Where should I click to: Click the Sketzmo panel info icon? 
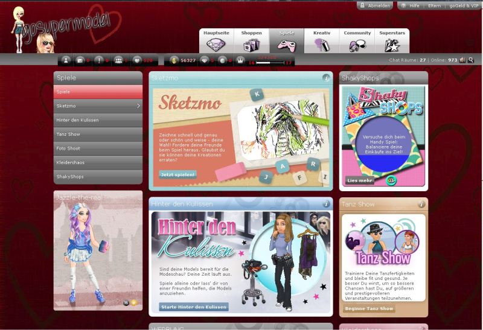click(x=325, y=78)
